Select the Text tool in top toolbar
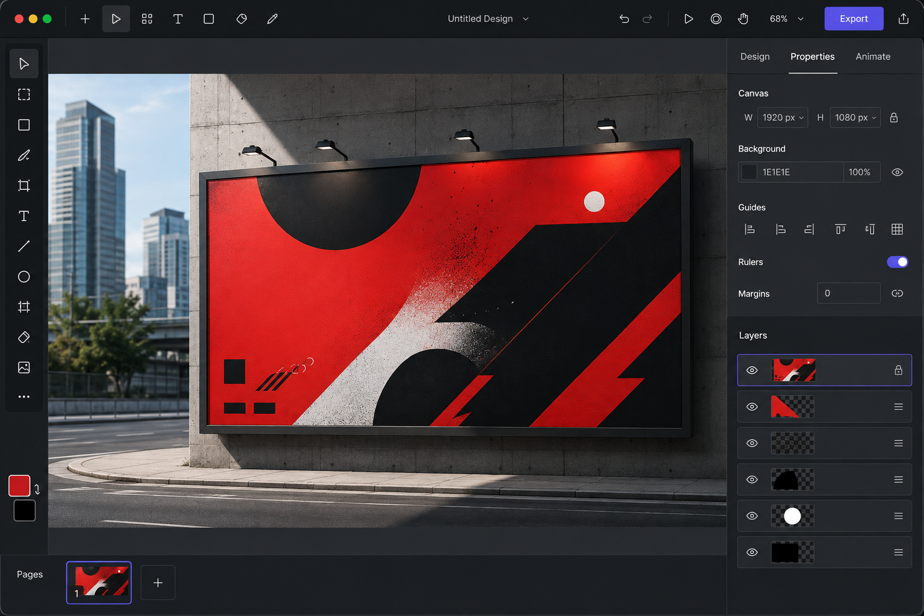The image size is (924, 616). pos(178,19)
